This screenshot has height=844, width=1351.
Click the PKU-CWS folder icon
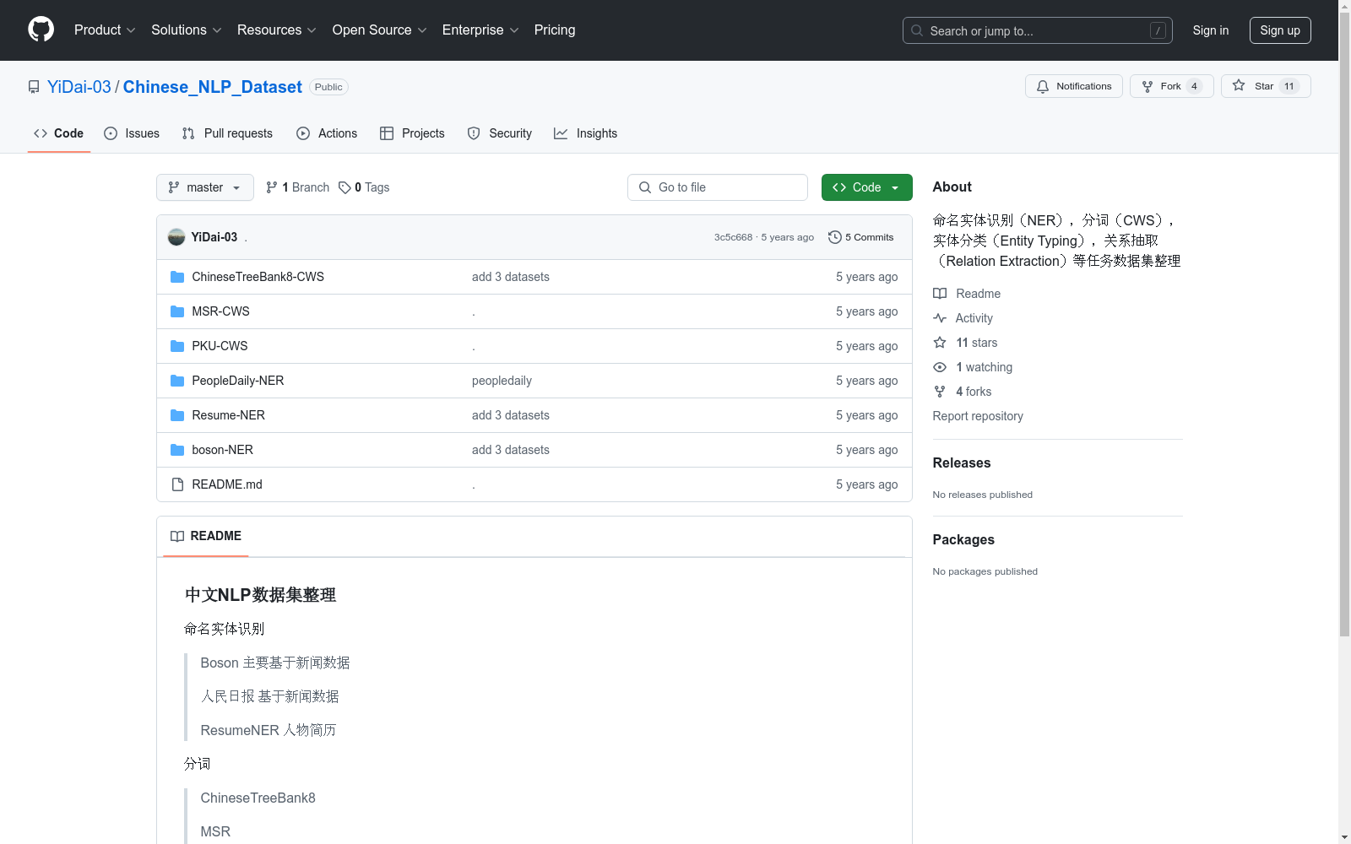point(177,346)
